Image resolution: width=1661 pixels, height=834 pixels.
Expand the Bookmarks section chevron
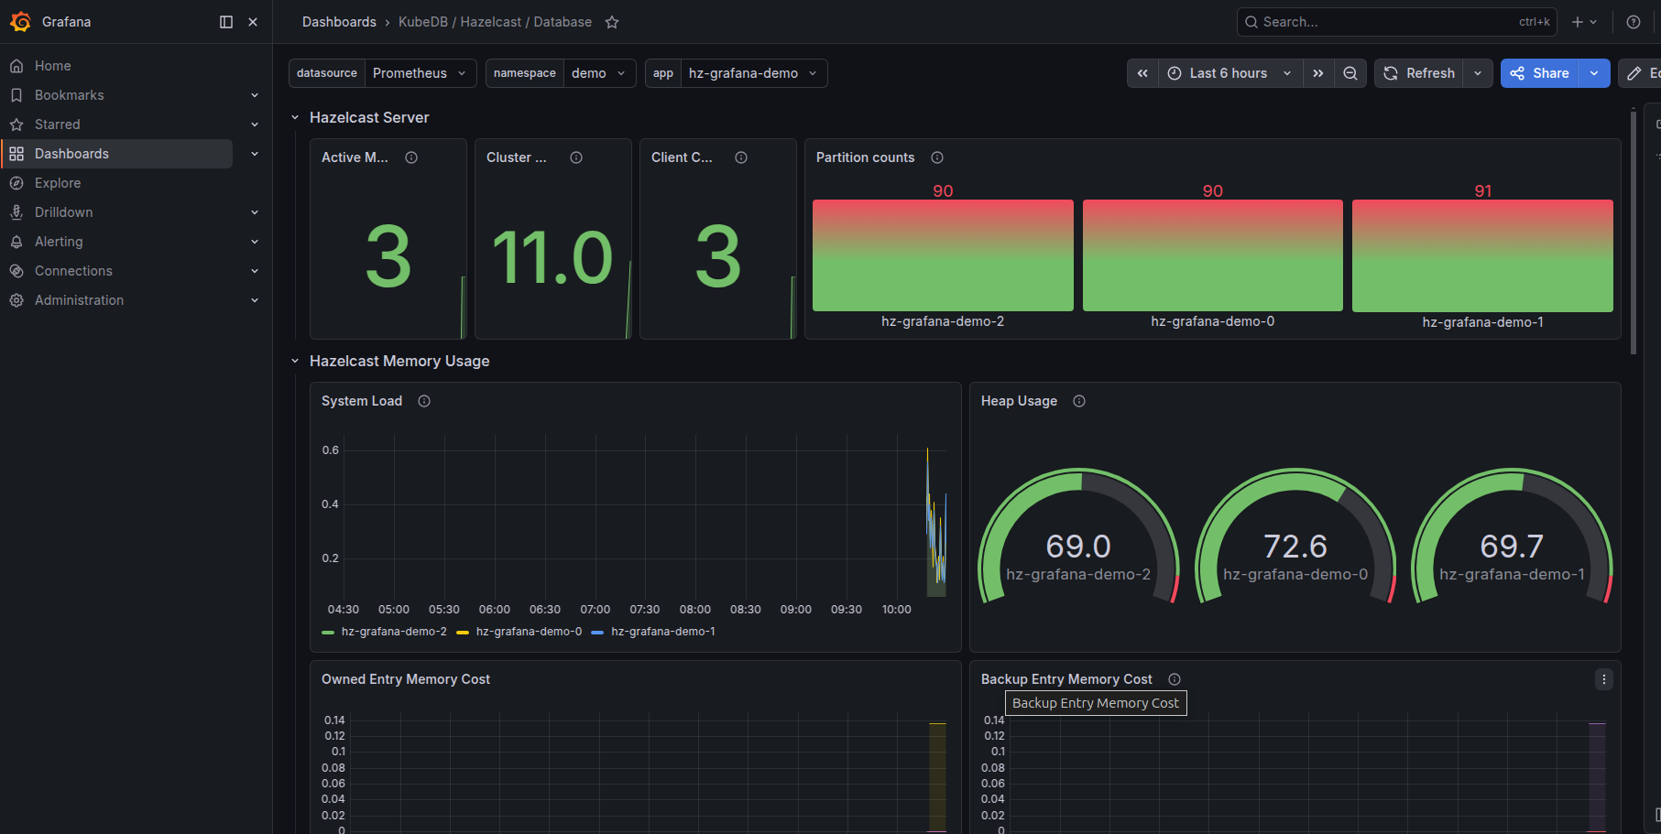255,95
